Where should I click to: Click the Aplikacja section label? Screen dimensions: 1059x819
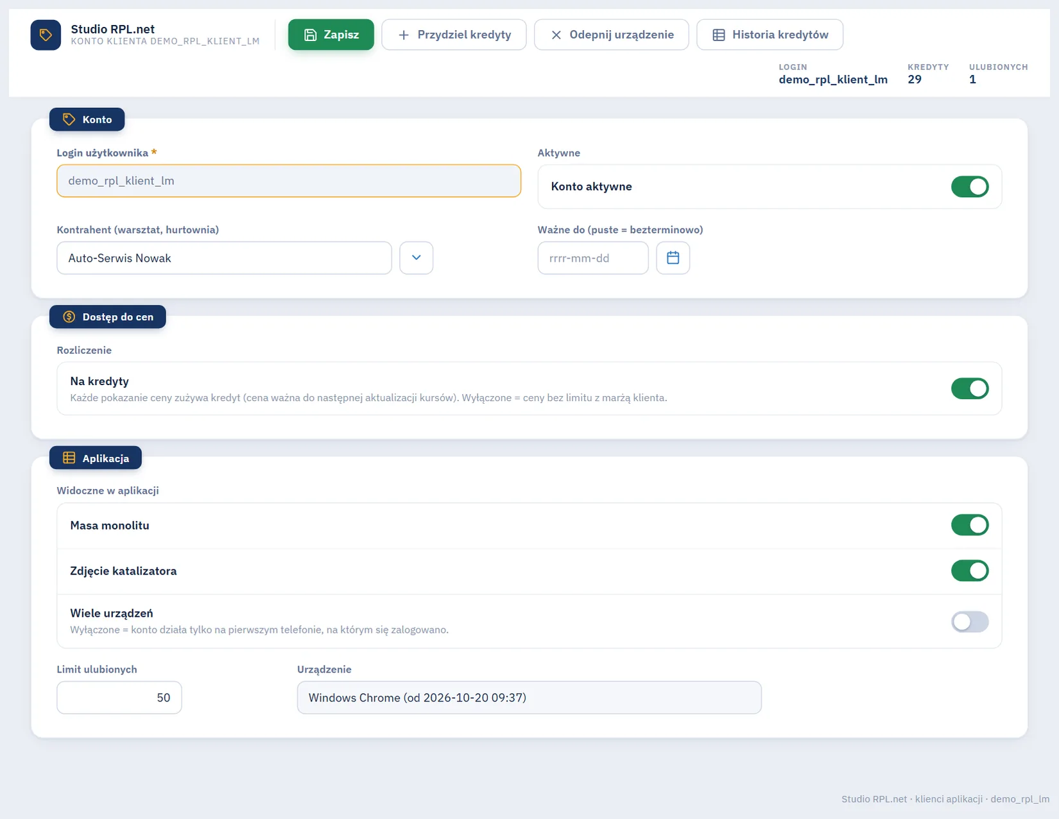(96, 458)
